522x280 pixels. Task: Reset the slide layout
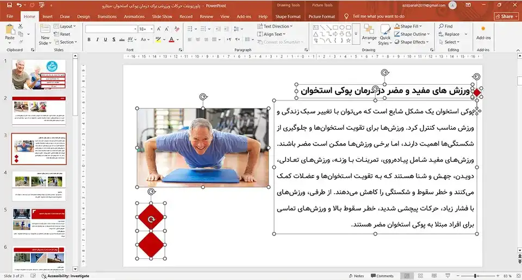pos(62,34)
